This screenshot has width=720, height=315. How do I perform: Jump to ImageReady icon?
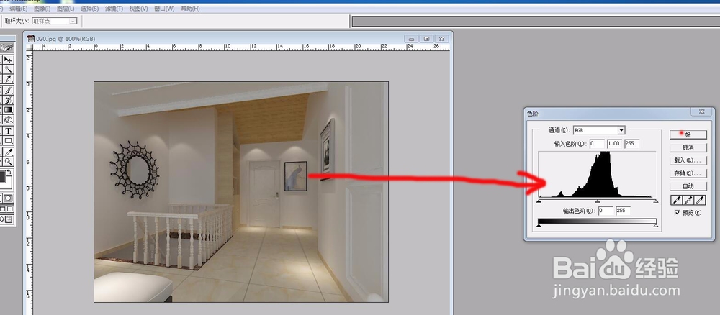pos(7,219)
